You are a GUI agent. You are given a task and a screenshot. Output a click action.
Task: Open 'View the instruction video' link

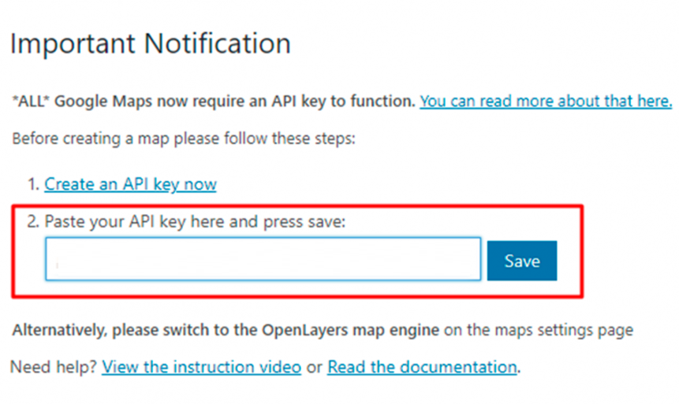pos(201,367)
